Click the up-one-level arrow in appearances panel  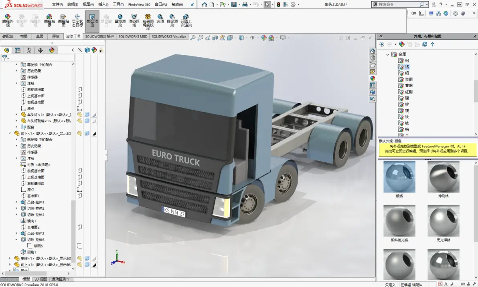(x=432, y=44)
